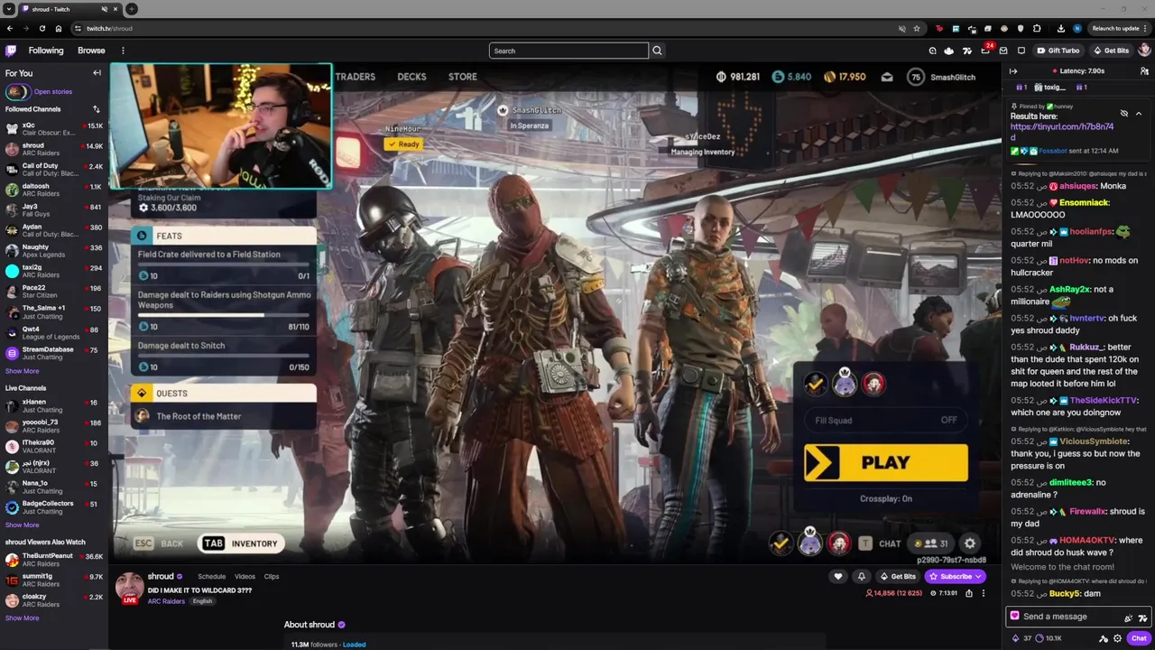This screenshot has width=1155, height=650.
Task: Hide the pinned chat message
Action: coord(1124,114)
